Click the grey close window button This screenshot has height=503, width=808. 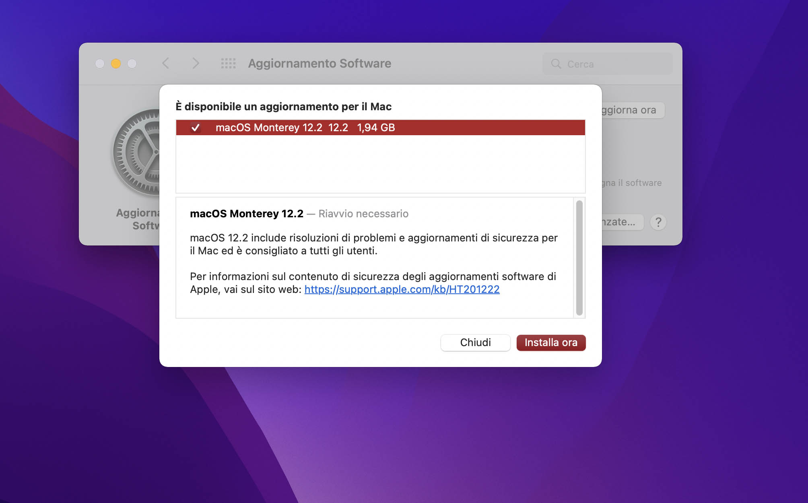[100, 64]
